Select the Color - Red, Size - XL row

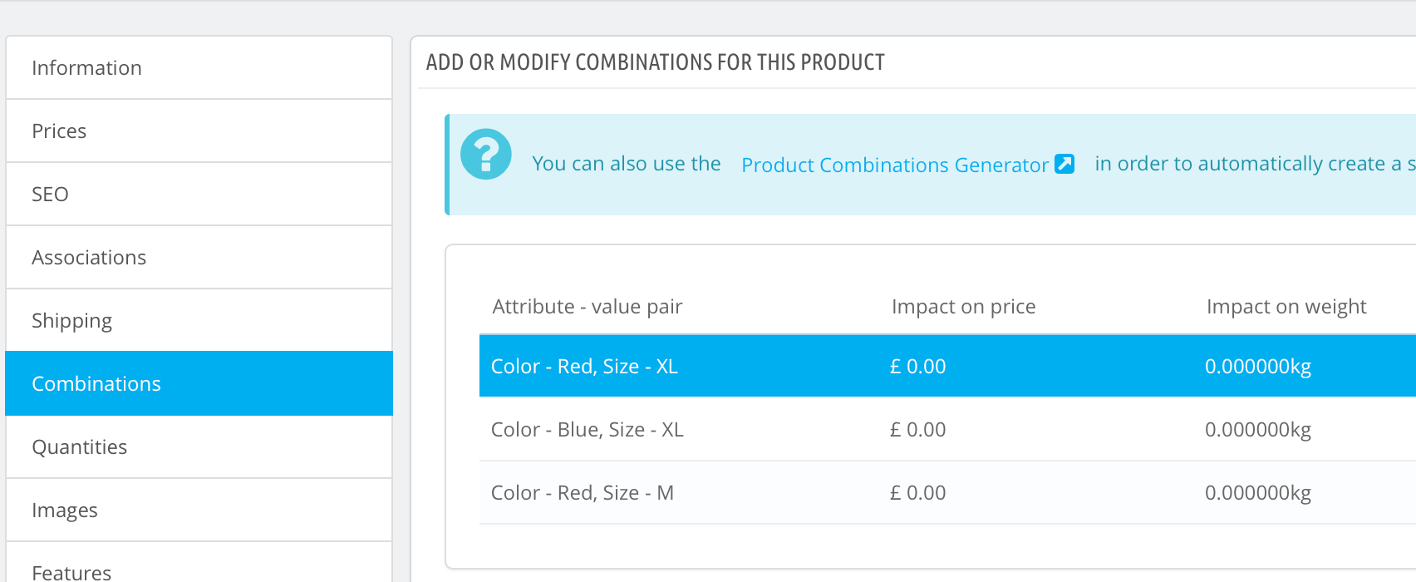pyautogui.click(x=947, y=366)
